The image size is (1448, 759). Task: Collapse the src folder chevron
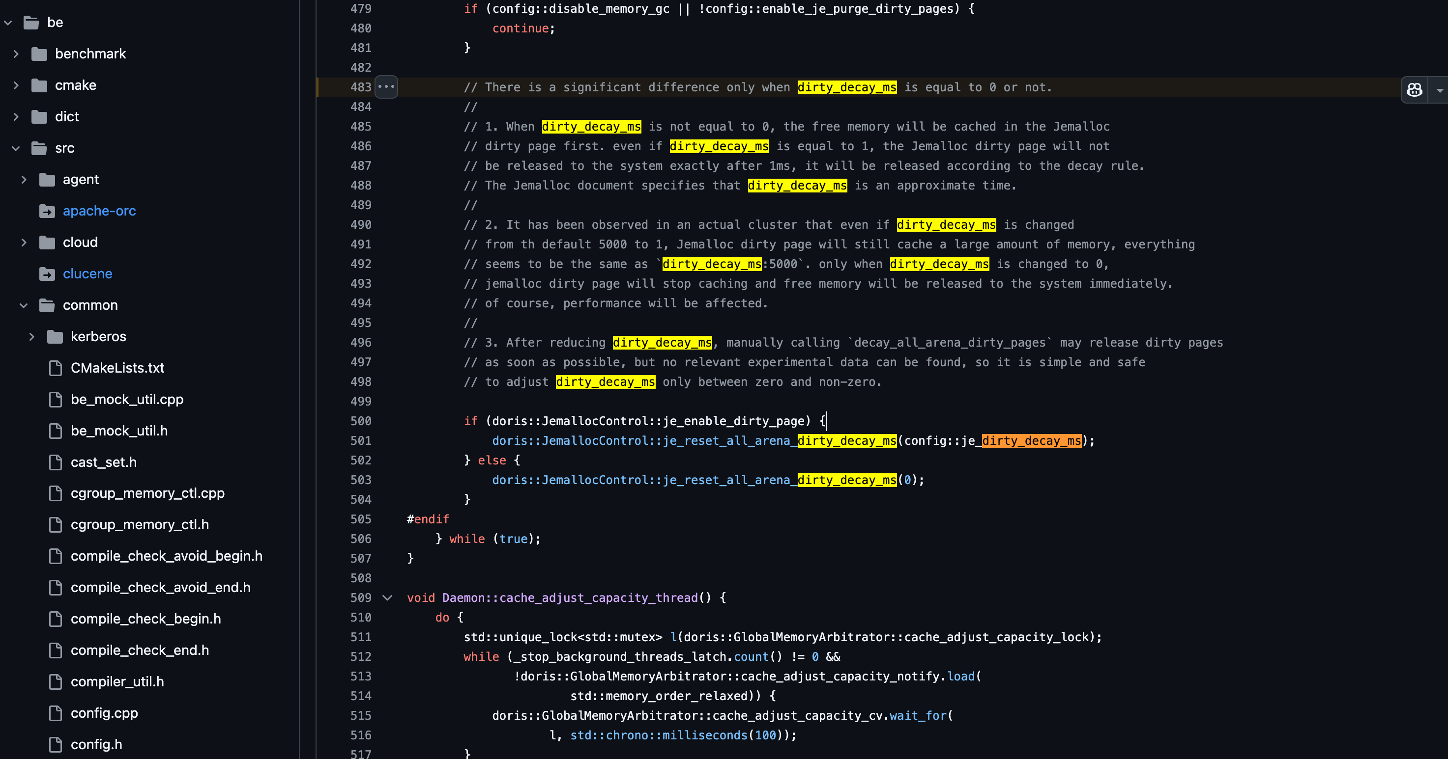point(16,148)
